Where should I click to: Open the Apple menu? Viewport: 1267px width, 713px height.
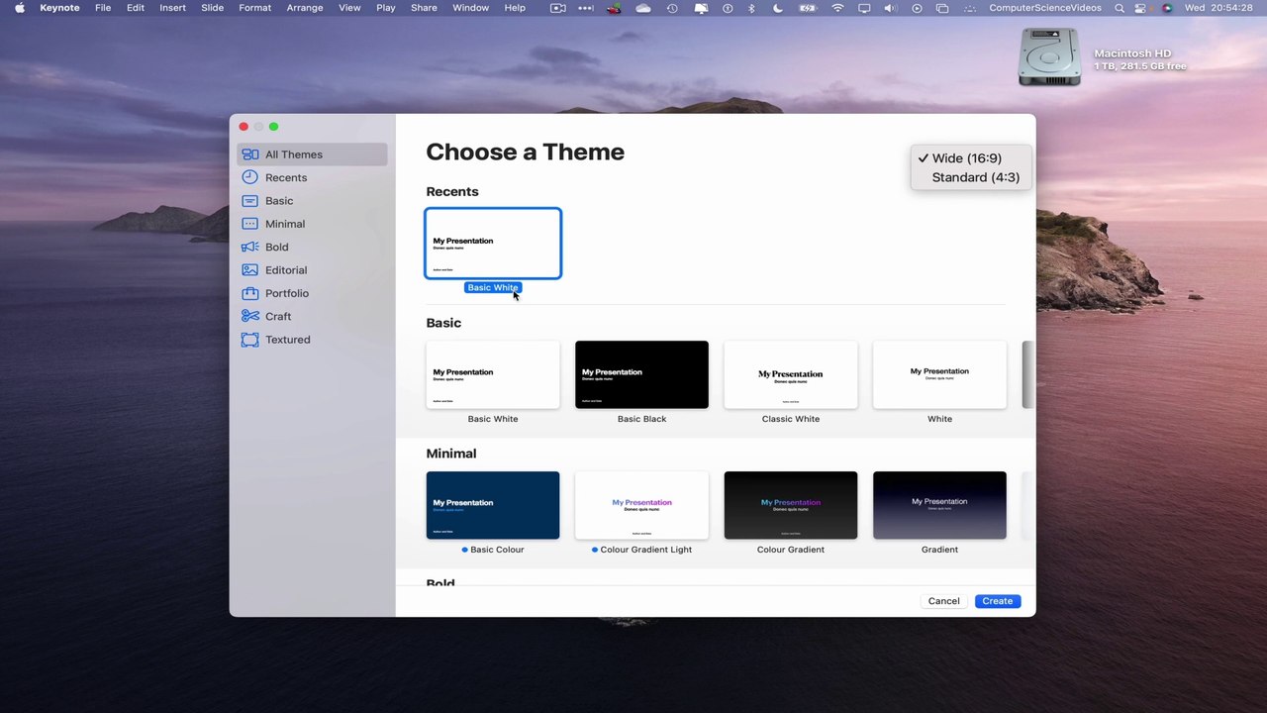[x=19, y=8]
